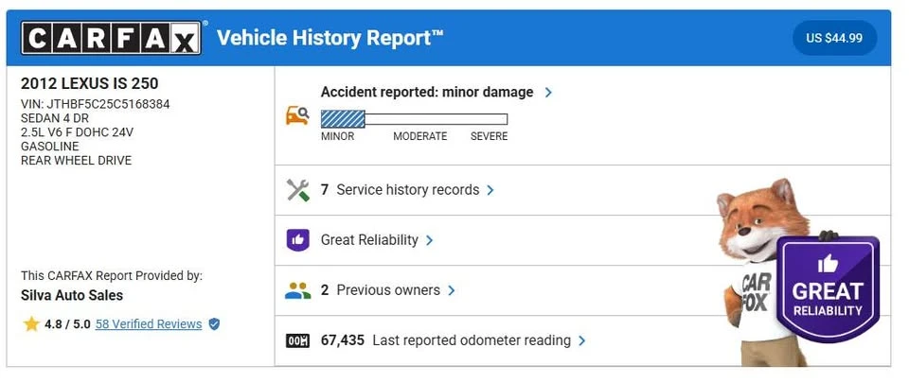
Task: Click the US $44.99 price button
Action: pos(834,38)
